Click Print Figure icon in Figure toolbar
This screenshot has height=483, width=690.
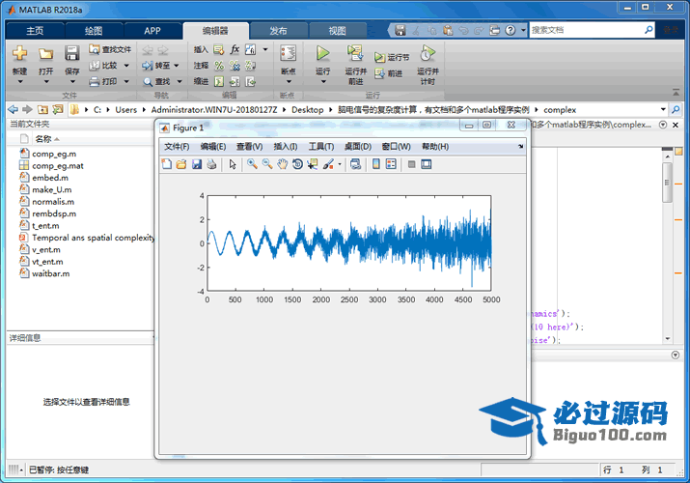pyautogui.click(x=211, y=164)
